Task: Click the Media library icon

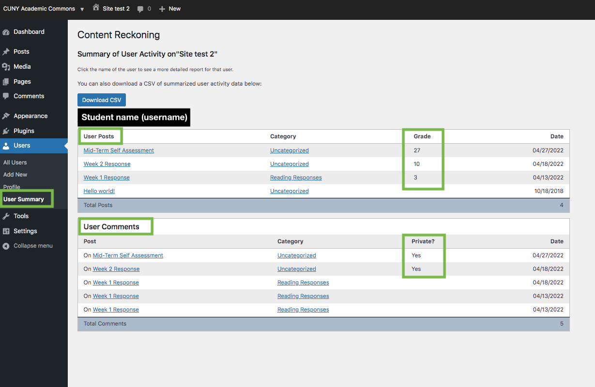Action: [6, 67]
